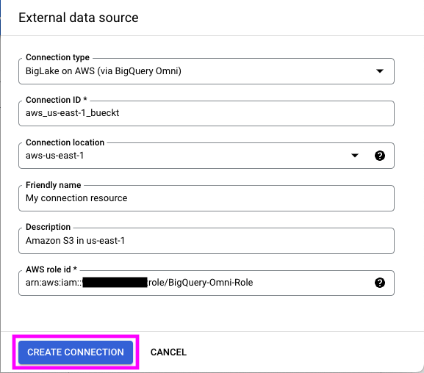Screen dimensions: 424x373
Task: Click the 'Description' field label
Action: point(48,227)
